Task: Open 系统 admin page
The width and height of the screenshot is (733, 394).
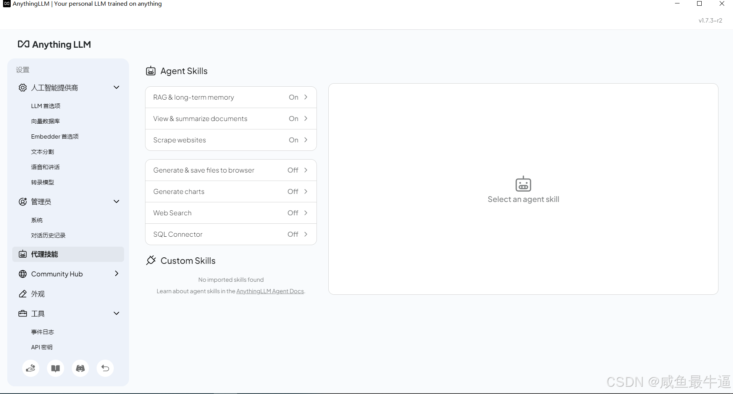Action: pos(37,220)
